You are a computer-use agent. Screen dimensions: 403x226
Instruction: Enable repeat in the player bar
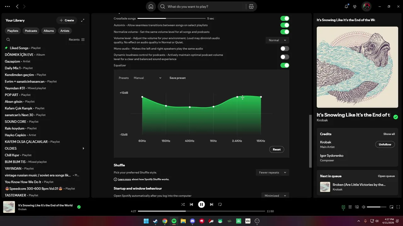[x=220, y=204]
